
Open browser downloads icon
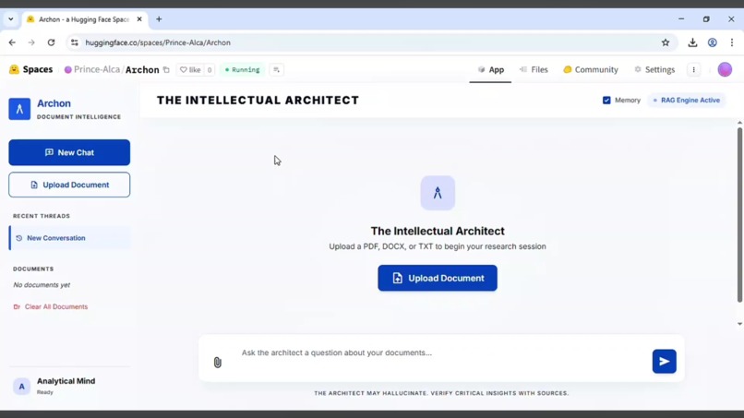tap(692, 42)
